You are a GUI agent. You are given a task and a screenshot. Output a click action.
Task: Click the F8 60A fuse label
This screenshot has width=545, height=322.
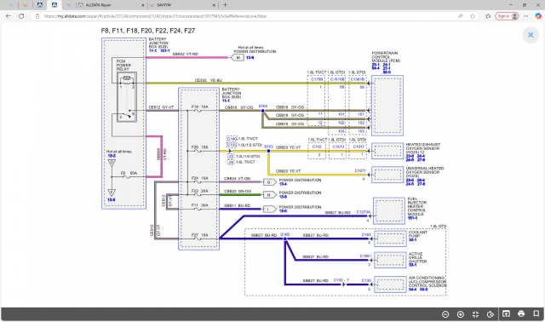click(x=129, y=173)
